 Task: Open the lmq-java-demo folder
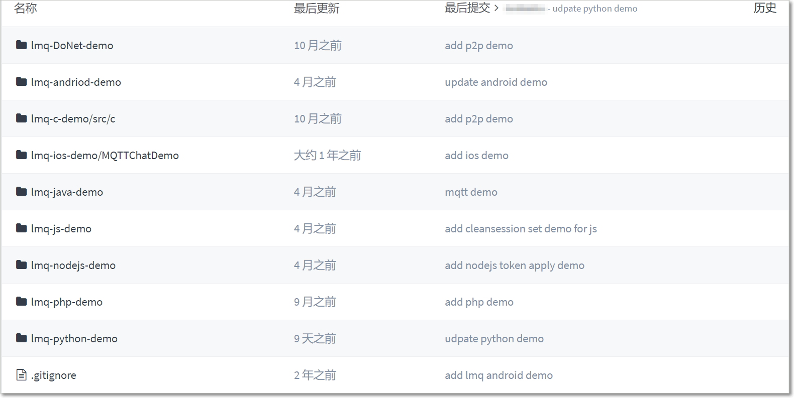click(x=67, y=192)
